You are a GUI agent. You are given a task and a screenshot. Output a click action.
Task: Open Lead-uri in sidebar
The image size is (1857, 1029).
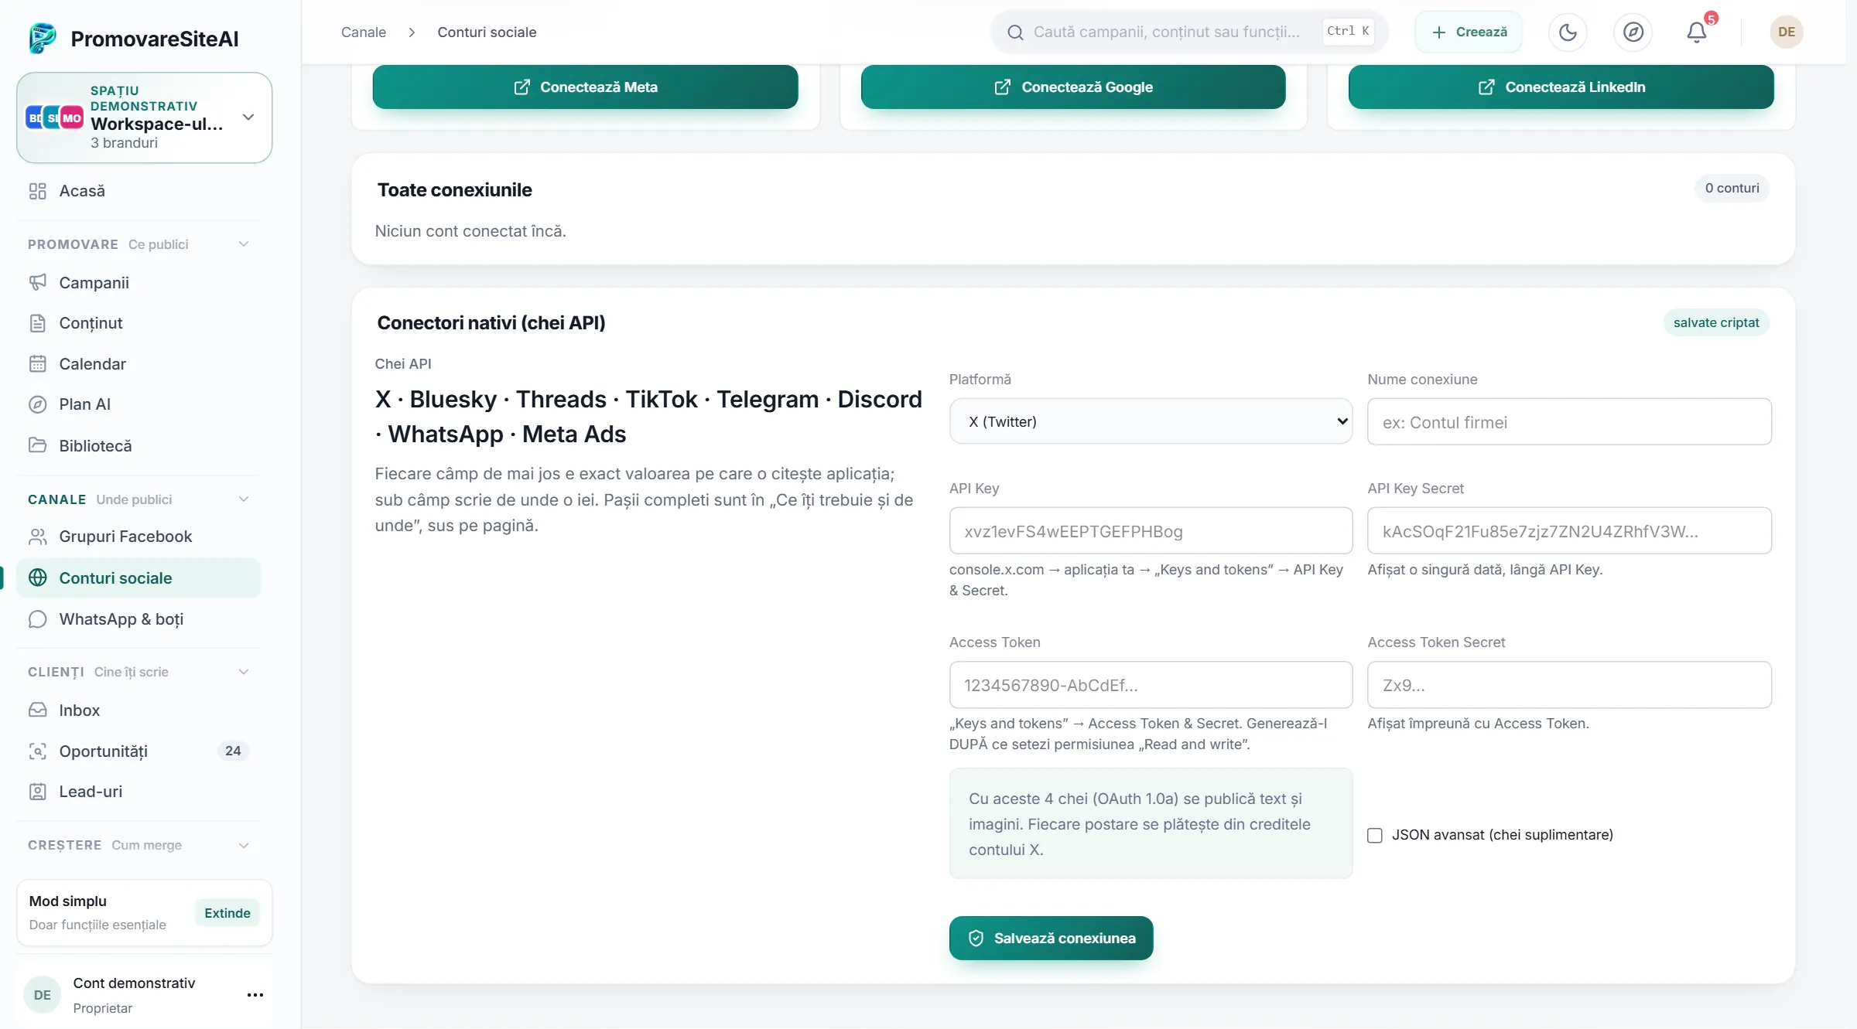tap(139, 792)
